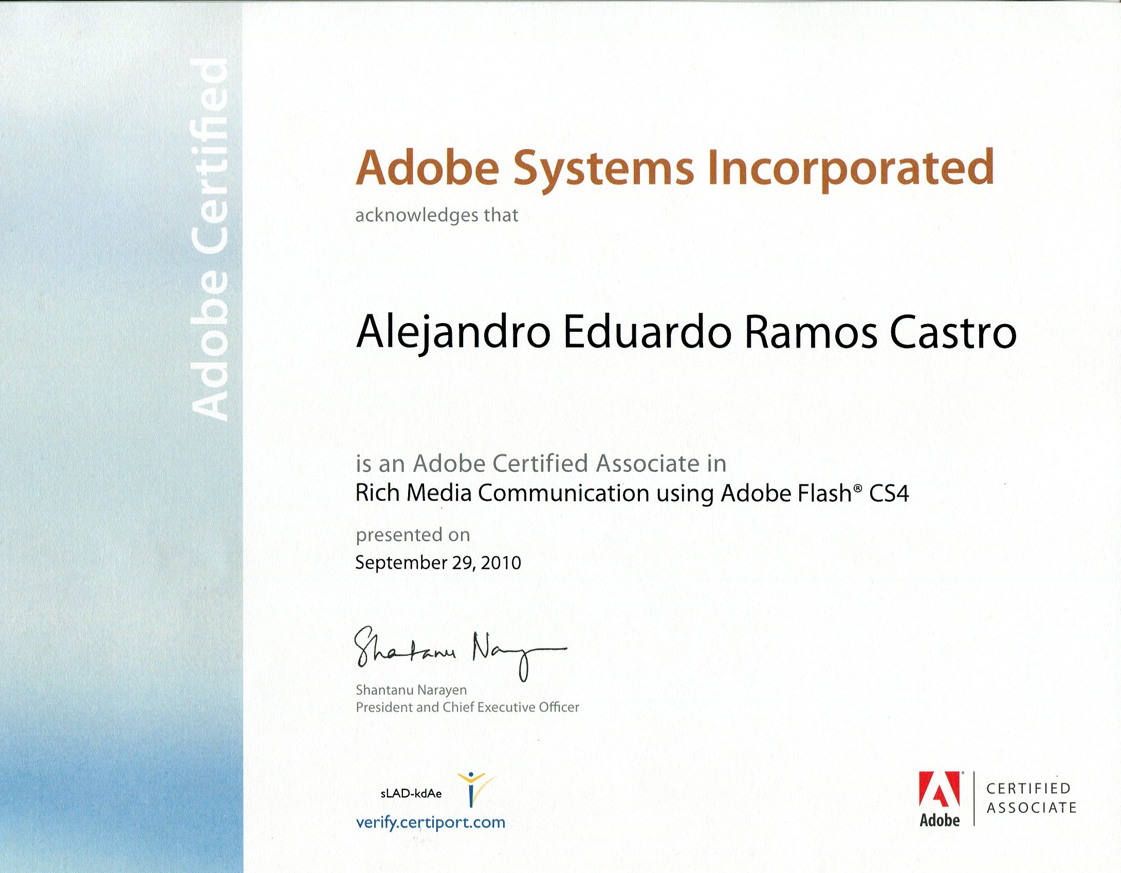
Task: Click President and Chief Executive Officer title
Action: click(x=467, y=707)
